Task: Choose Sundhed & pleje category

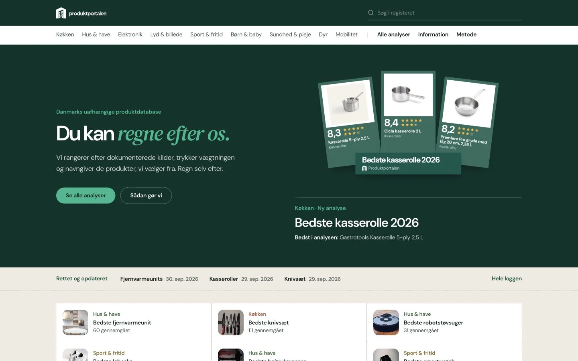Action: [x=290, y=34]
